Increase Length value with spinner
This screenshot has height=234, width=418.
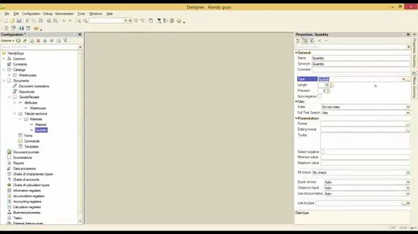(x=331, y=84)
